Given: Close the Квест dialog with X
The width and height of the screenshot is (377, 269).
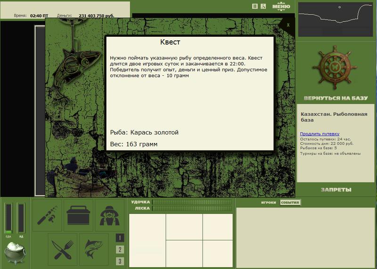Looking at the screenshot, I should (x=288, y=24).
